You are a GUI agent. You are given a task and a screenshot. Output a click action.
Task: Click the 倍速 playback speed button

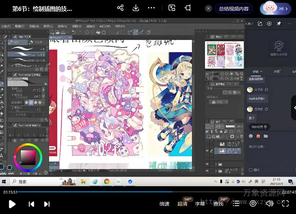pos(164,204)
